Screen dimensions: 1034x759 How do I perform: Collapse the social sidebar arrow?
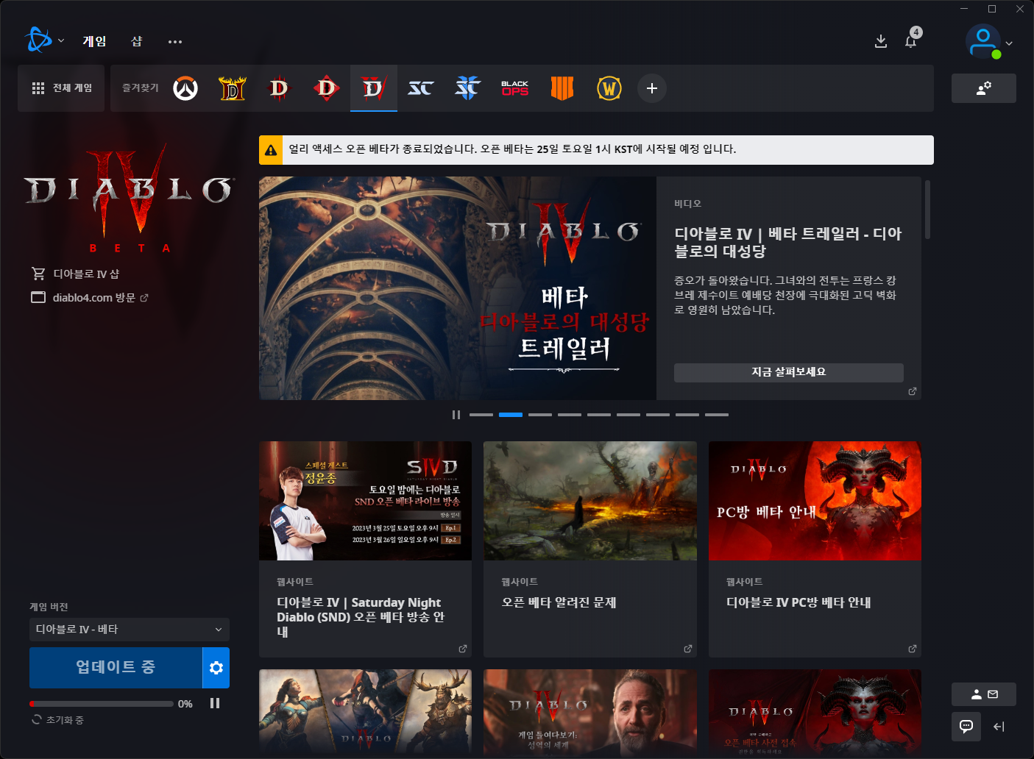[999, 727]
